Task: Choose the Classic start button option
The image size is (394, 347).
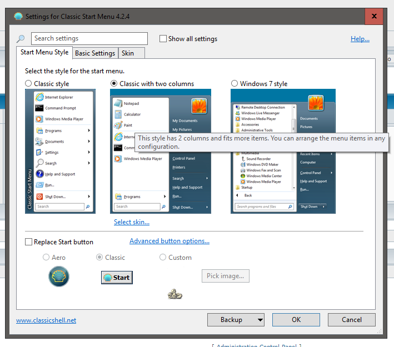Action: 99,257
